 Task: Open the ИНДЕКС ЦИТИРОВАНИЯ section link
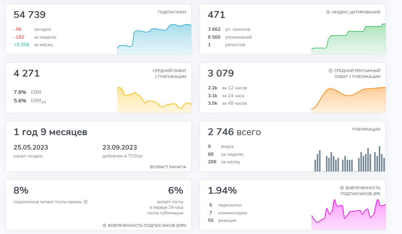[x=356, y=12]
